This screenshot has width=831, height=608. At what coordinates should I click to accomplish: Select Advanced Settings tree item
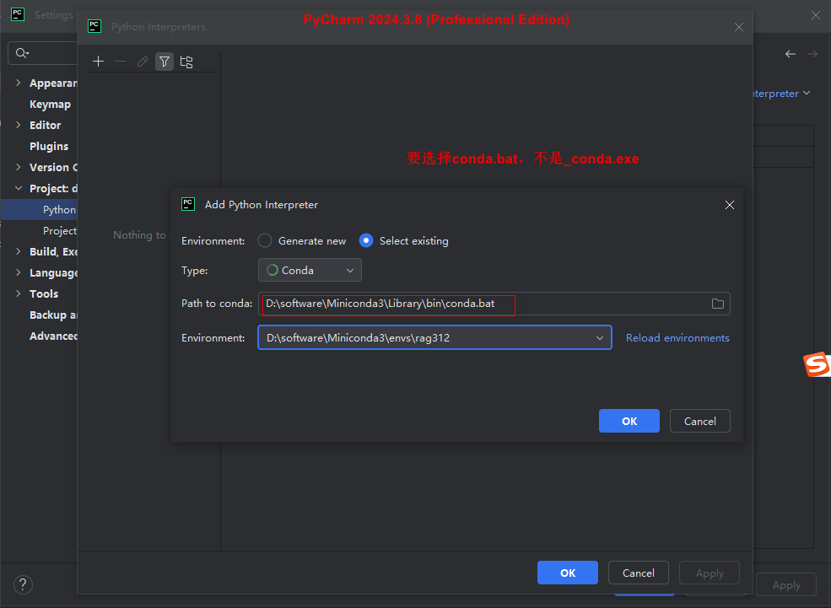[53, 336]
